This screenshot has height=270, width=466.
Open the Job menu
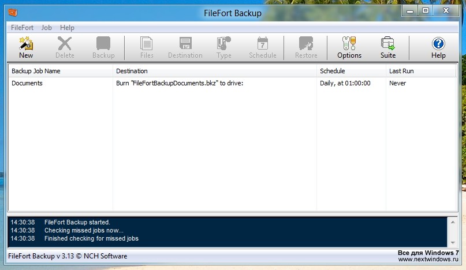tap(46, 28)
